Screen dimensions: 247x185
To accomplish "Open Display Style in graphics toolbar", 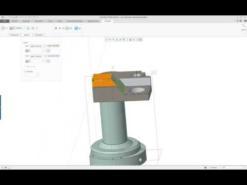I will 120,40.
